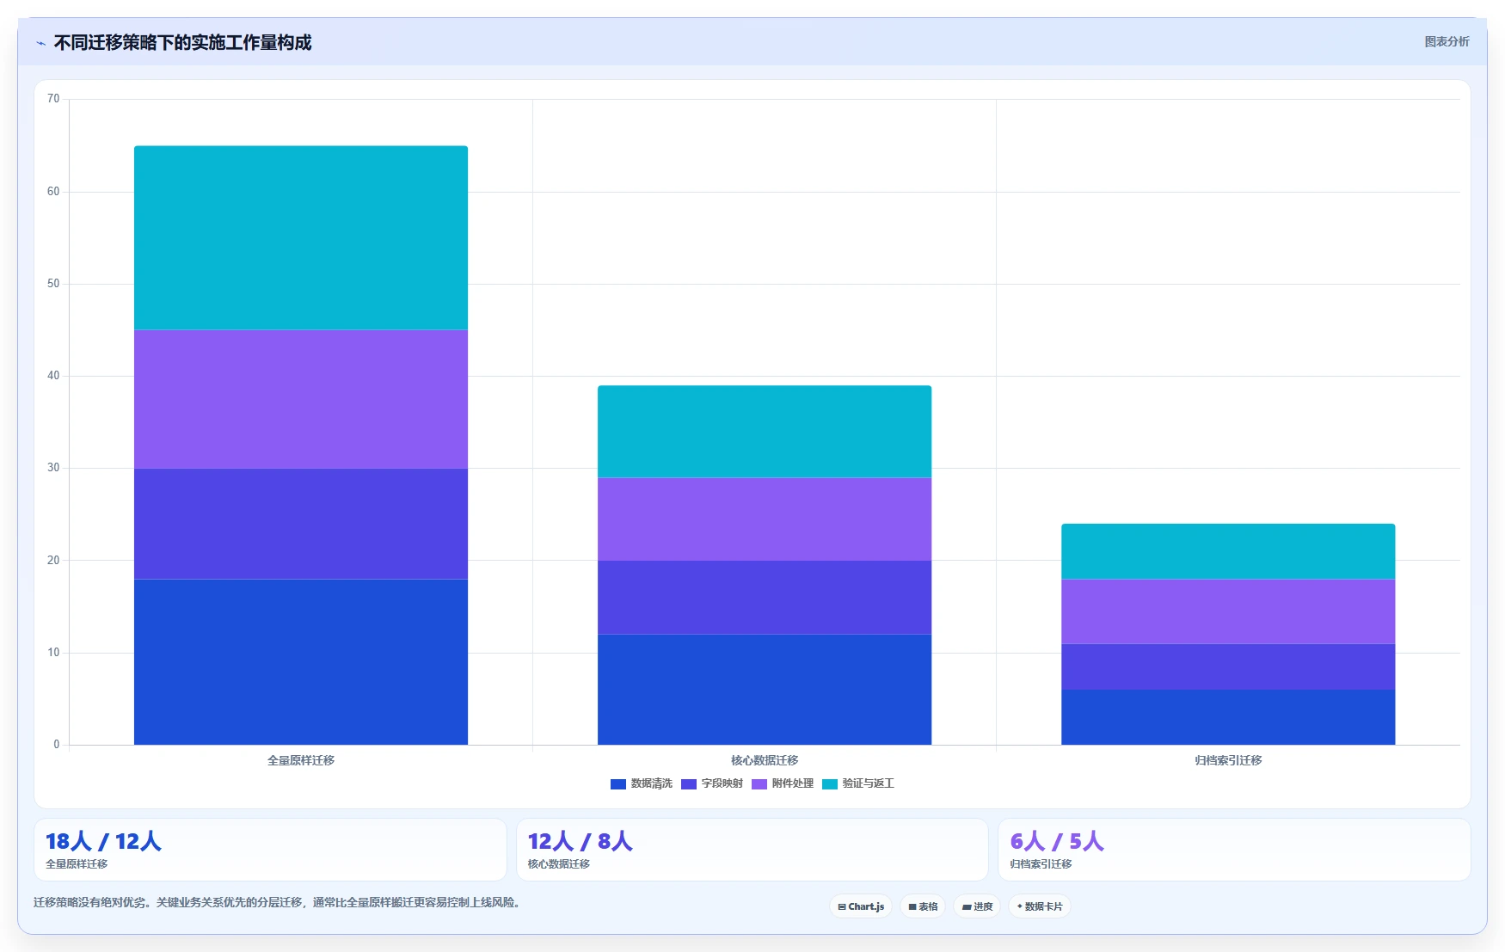Open the 12人 / 8人 stat card
The width and height of the screenshot is (1505, 952).
pos(752,850)
